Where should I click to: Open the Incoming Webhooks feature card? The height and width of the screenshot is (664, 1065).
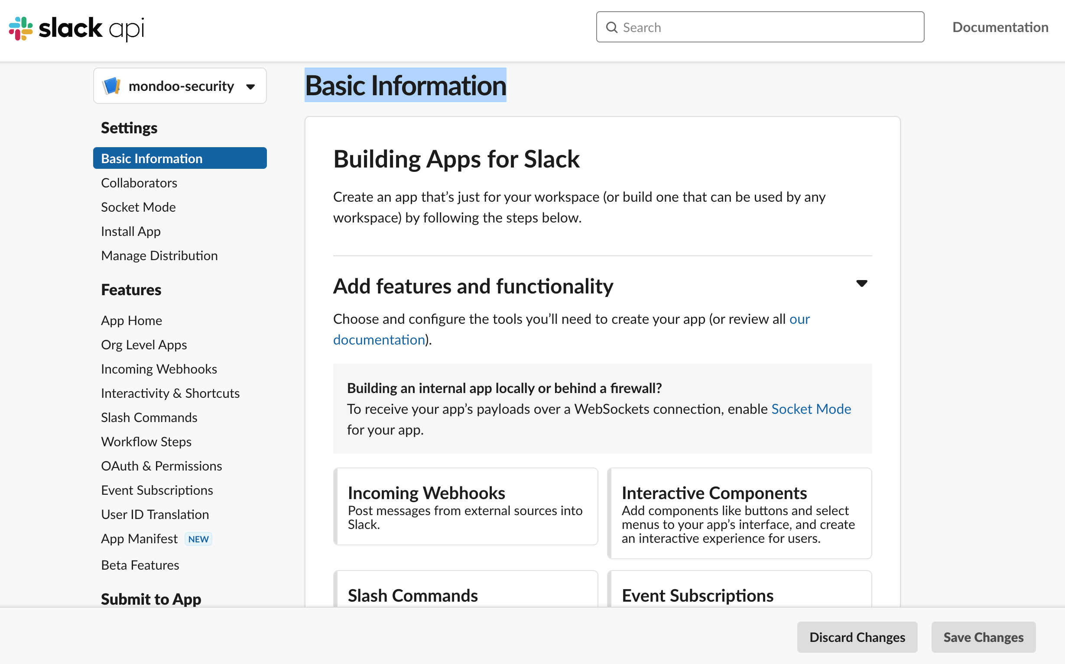pos(466,506)
